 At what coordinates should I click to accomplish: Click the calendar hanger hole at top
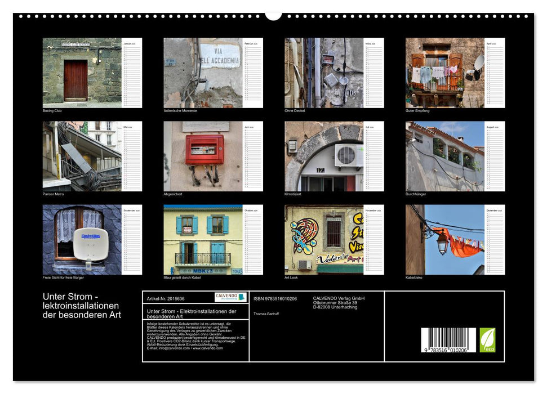[273, 15]
